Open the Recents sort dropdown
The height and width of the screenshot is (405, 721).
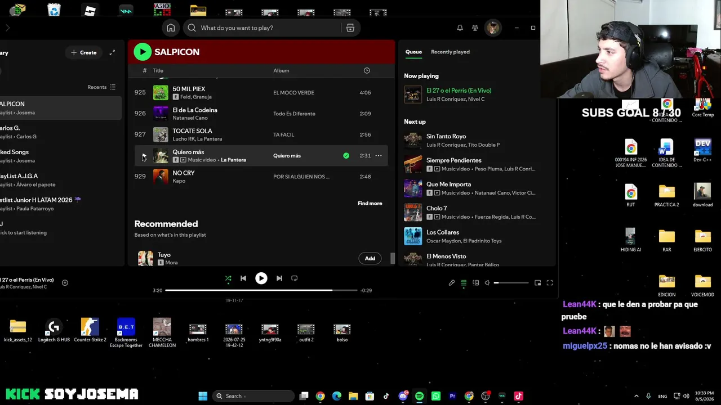tap(101, 87)
